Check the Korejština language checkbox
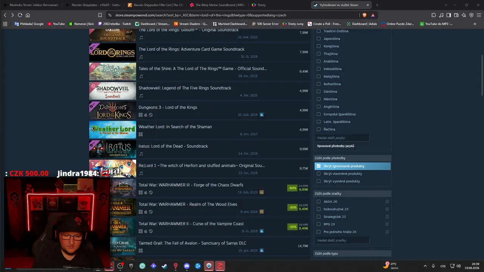 click(x=318, y=46)
